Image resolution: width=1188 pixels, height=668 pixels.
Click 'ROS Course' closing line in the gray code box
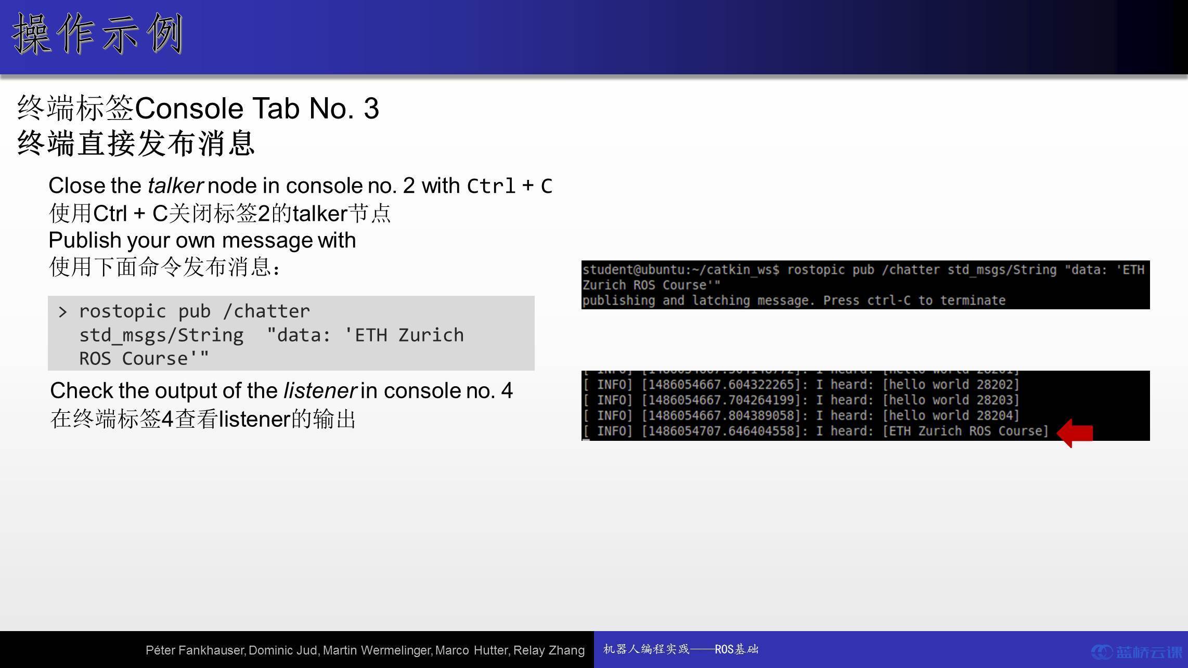pos(144,358)
